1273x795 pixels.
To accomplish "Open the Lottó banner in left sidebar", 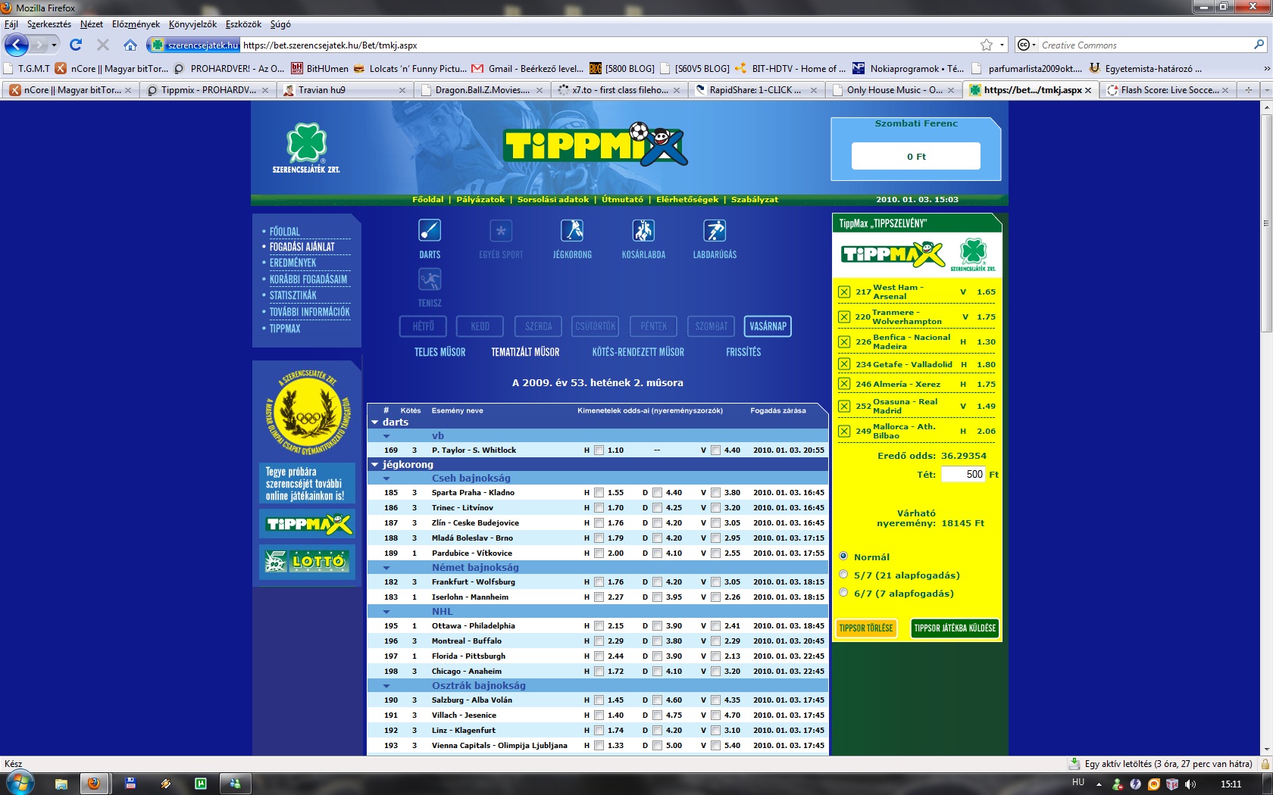I will [307, 561].
